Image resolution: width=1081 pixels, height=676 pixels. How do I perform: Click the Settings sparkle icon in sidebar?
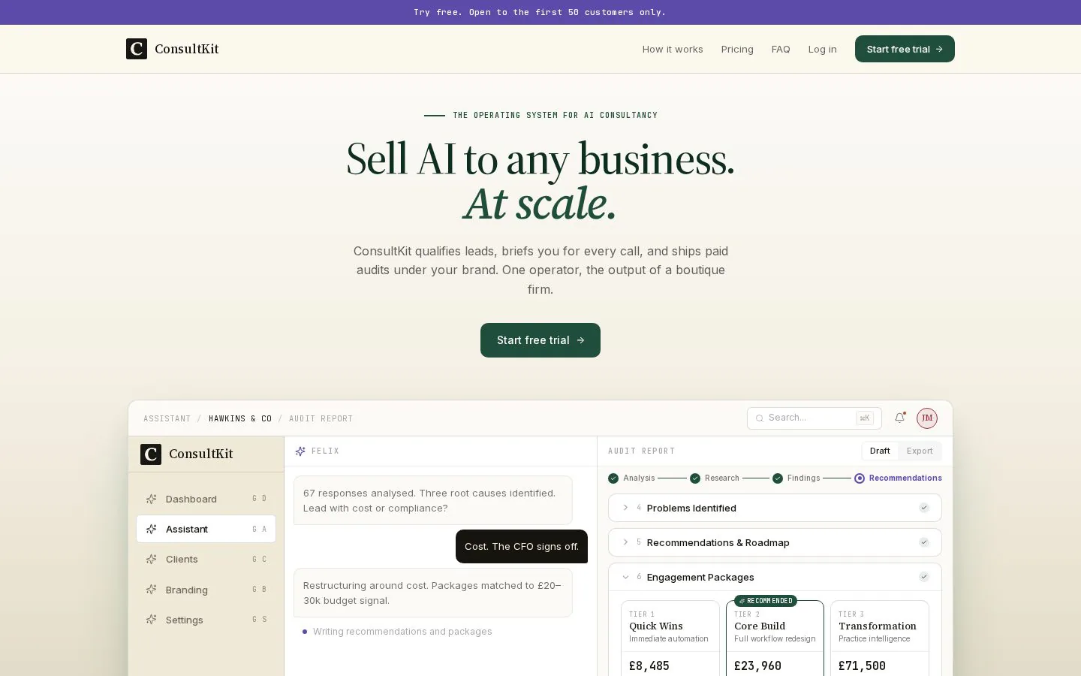tap(151, 620)
